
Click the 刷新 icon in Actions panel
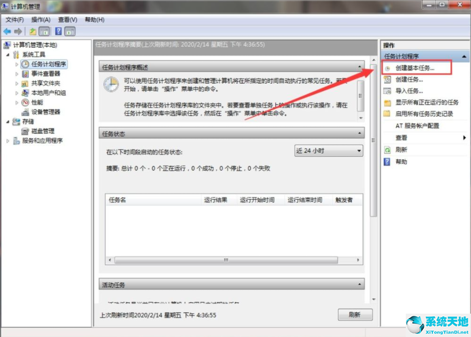[x=387, y=149]
